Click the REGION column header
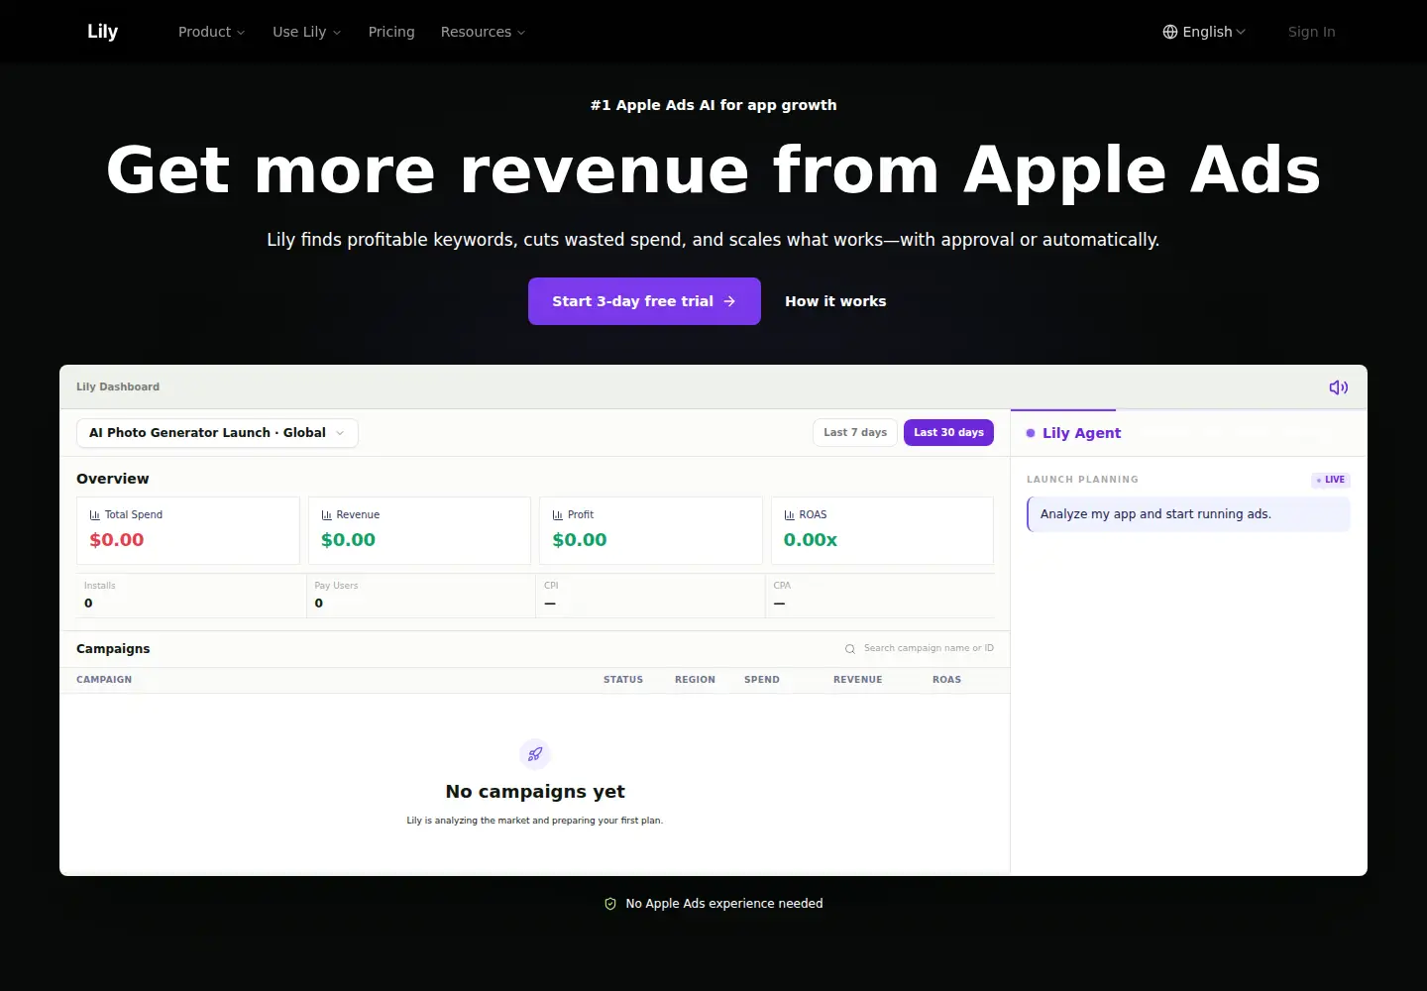The height and width of the screenshot is (991, 1427). [x=695, y=680]
